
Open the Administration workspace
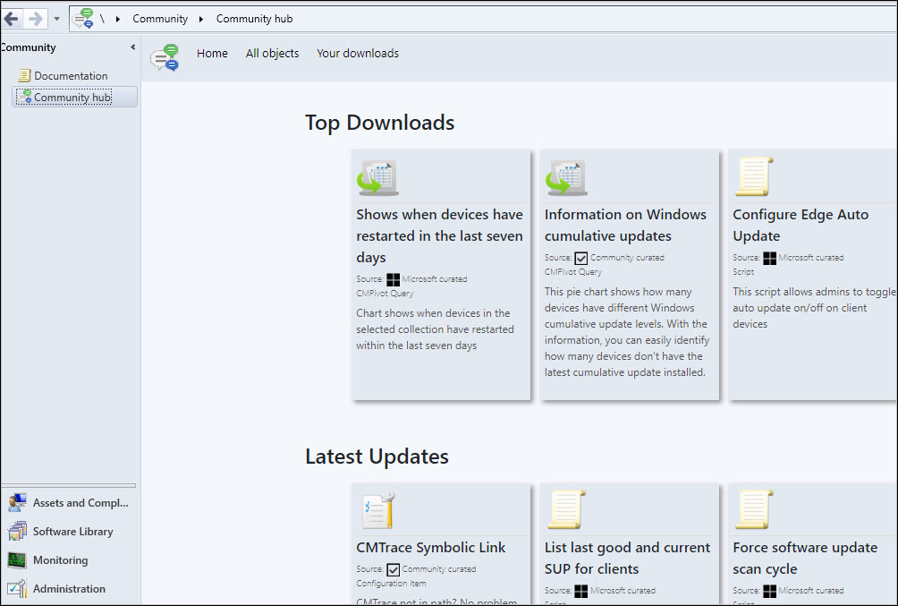point(69,589)
